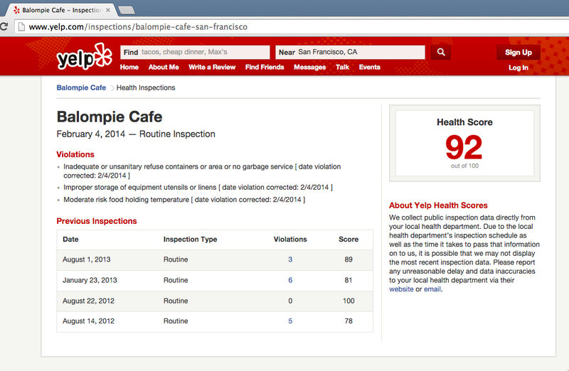
Task: Click the August 1, 2013 date cell
Action: pyautogui.click(x=86, y=259)
